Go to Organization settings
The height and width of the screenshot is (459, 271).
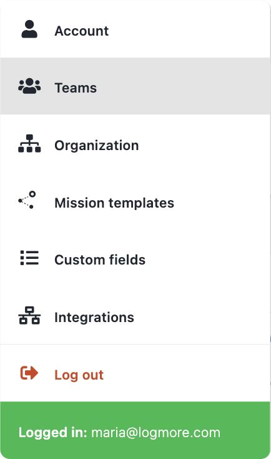[96, 146]
